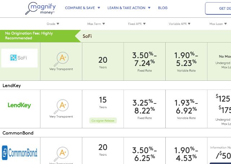The height and width of the screenshot is (164, 231).
Task: Click the SoFi lender logo
Action: (19, 58)
